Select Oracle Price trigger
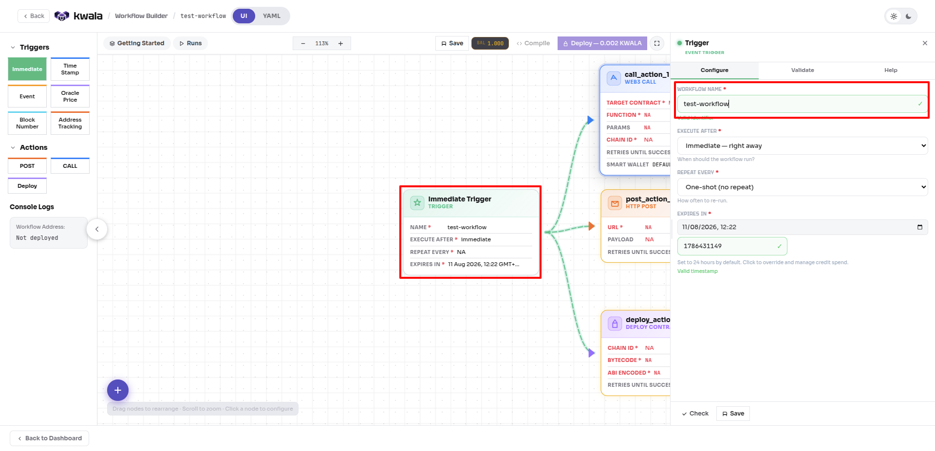This screenshot has width=935, height=451. tap(70, 96)
